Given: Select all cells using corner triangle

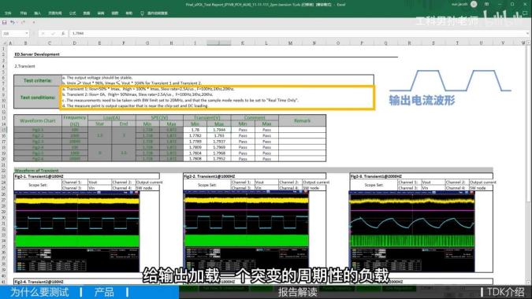Looking at the screenshot, I should pyautogui.click(x=5, y=43).
